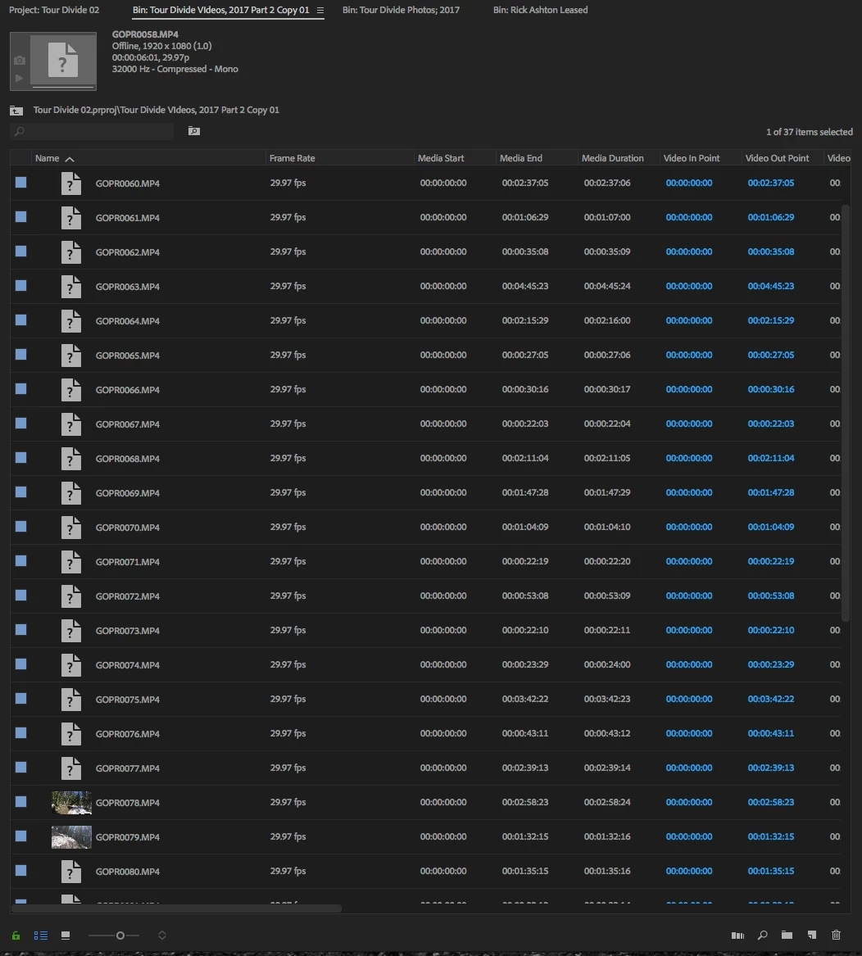Click Automate to Sequence icon
This screenshot has height=956, width=862.
click(x=737, y=936)
